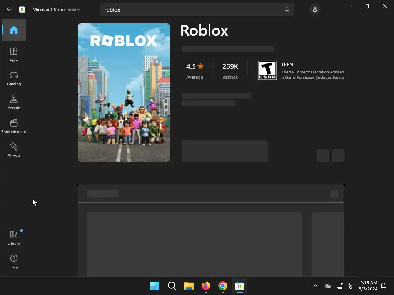Screen dimensions: 394x295
Task: Show hidden system tray icons
Action: point(316,286)
